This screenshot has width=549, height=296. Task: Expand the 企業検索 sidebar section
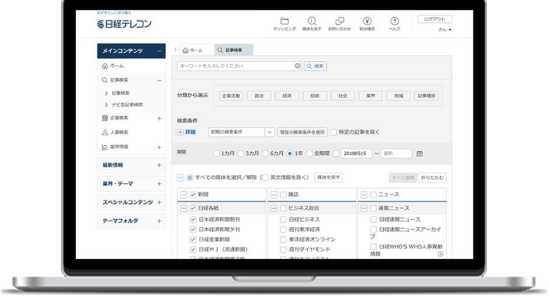(159, 118)
